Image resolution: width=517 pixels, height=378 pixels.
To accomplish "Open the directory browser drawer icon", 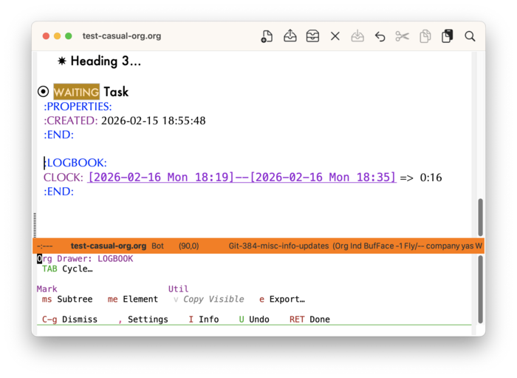I will 312,36.
